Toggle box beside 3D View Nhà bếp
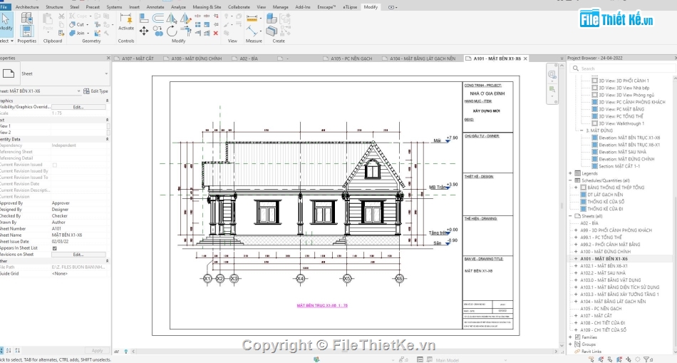The height and width of the screenshot is (363, 677). pos(594,88)
